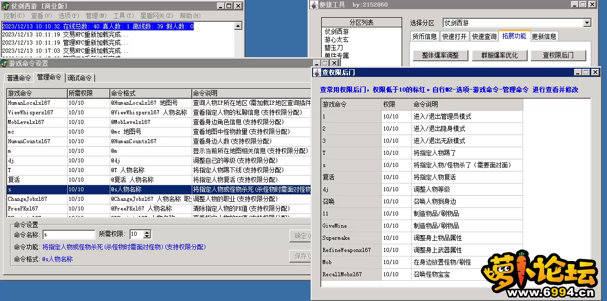Click the 所需权限 value field showing 10
Image resolution: width=607 pixels, height=301 pixels.
click(x=136, y=234)
